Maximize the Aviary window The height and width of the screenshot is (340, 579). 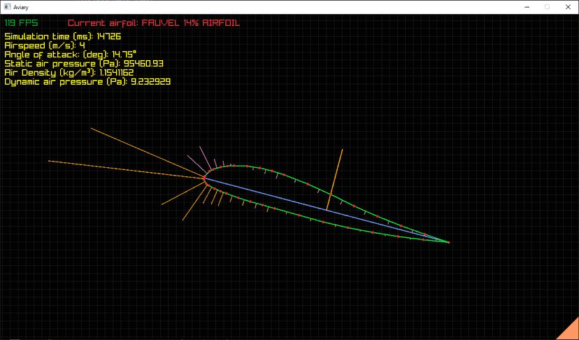coord(547,6)
